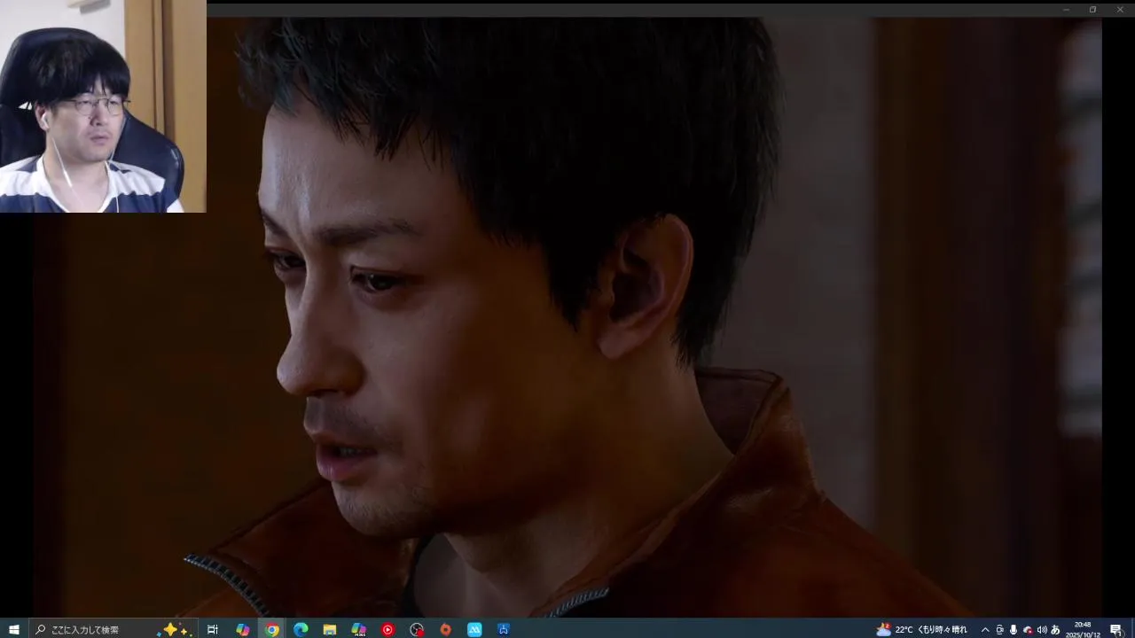Viewport: 1135px width, 638px height.
Task: Switch to Google Chrome on the taskbar
Action: click(x=272, y=629)
